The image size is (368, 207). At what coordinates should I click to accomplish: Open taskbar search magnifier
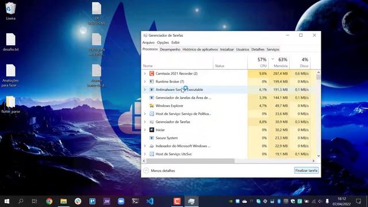[x=21, y=201]
